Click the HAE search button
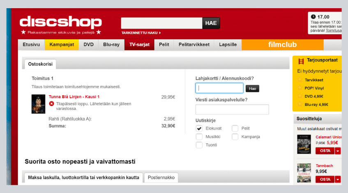The image size is (348, 193). 211,23
